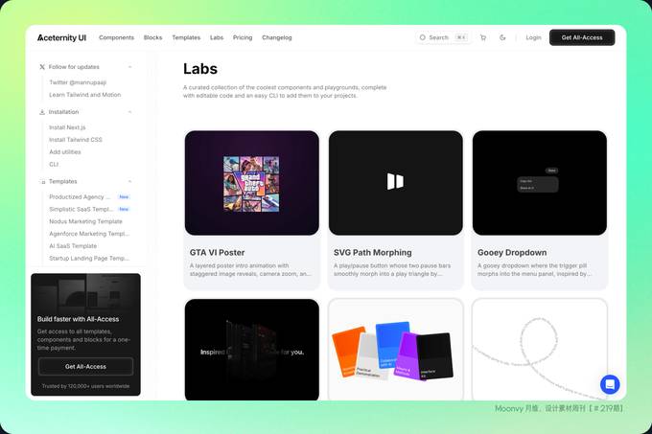Click Get All-Access in sidebar promo card
The width and height of the screenshot is (652, 434).
85,367
